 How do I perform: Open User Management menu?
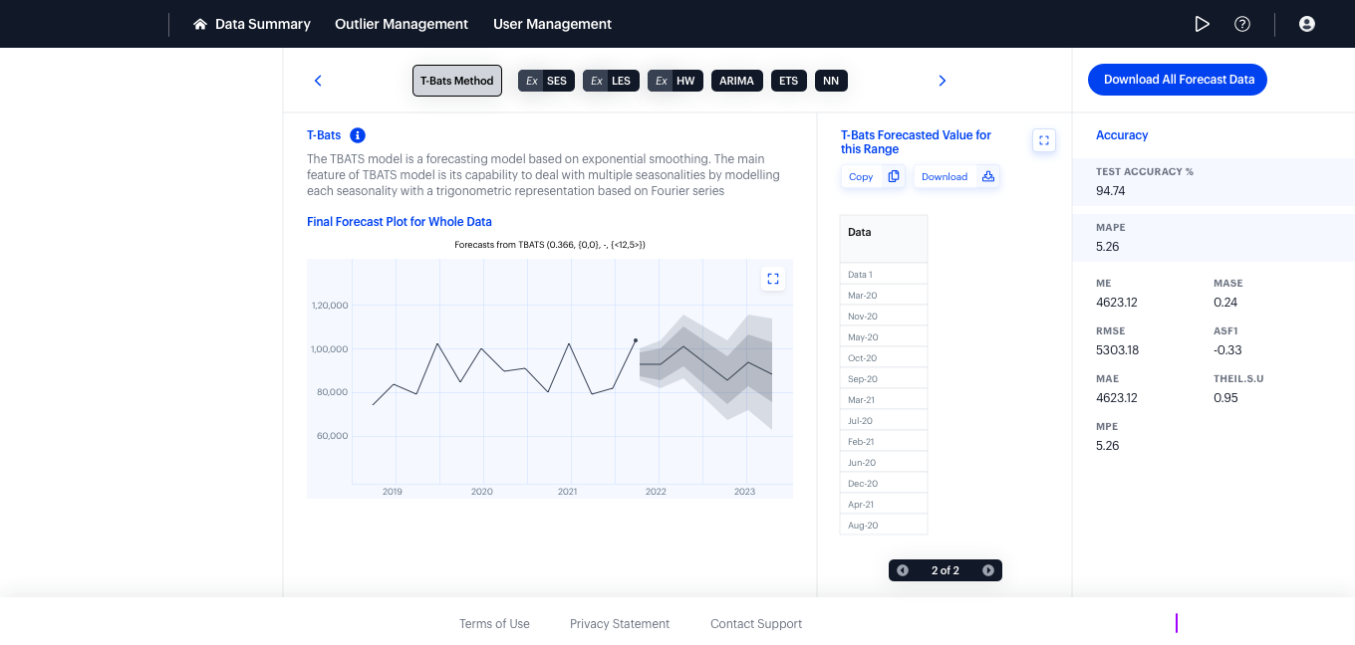pos(553,24)
